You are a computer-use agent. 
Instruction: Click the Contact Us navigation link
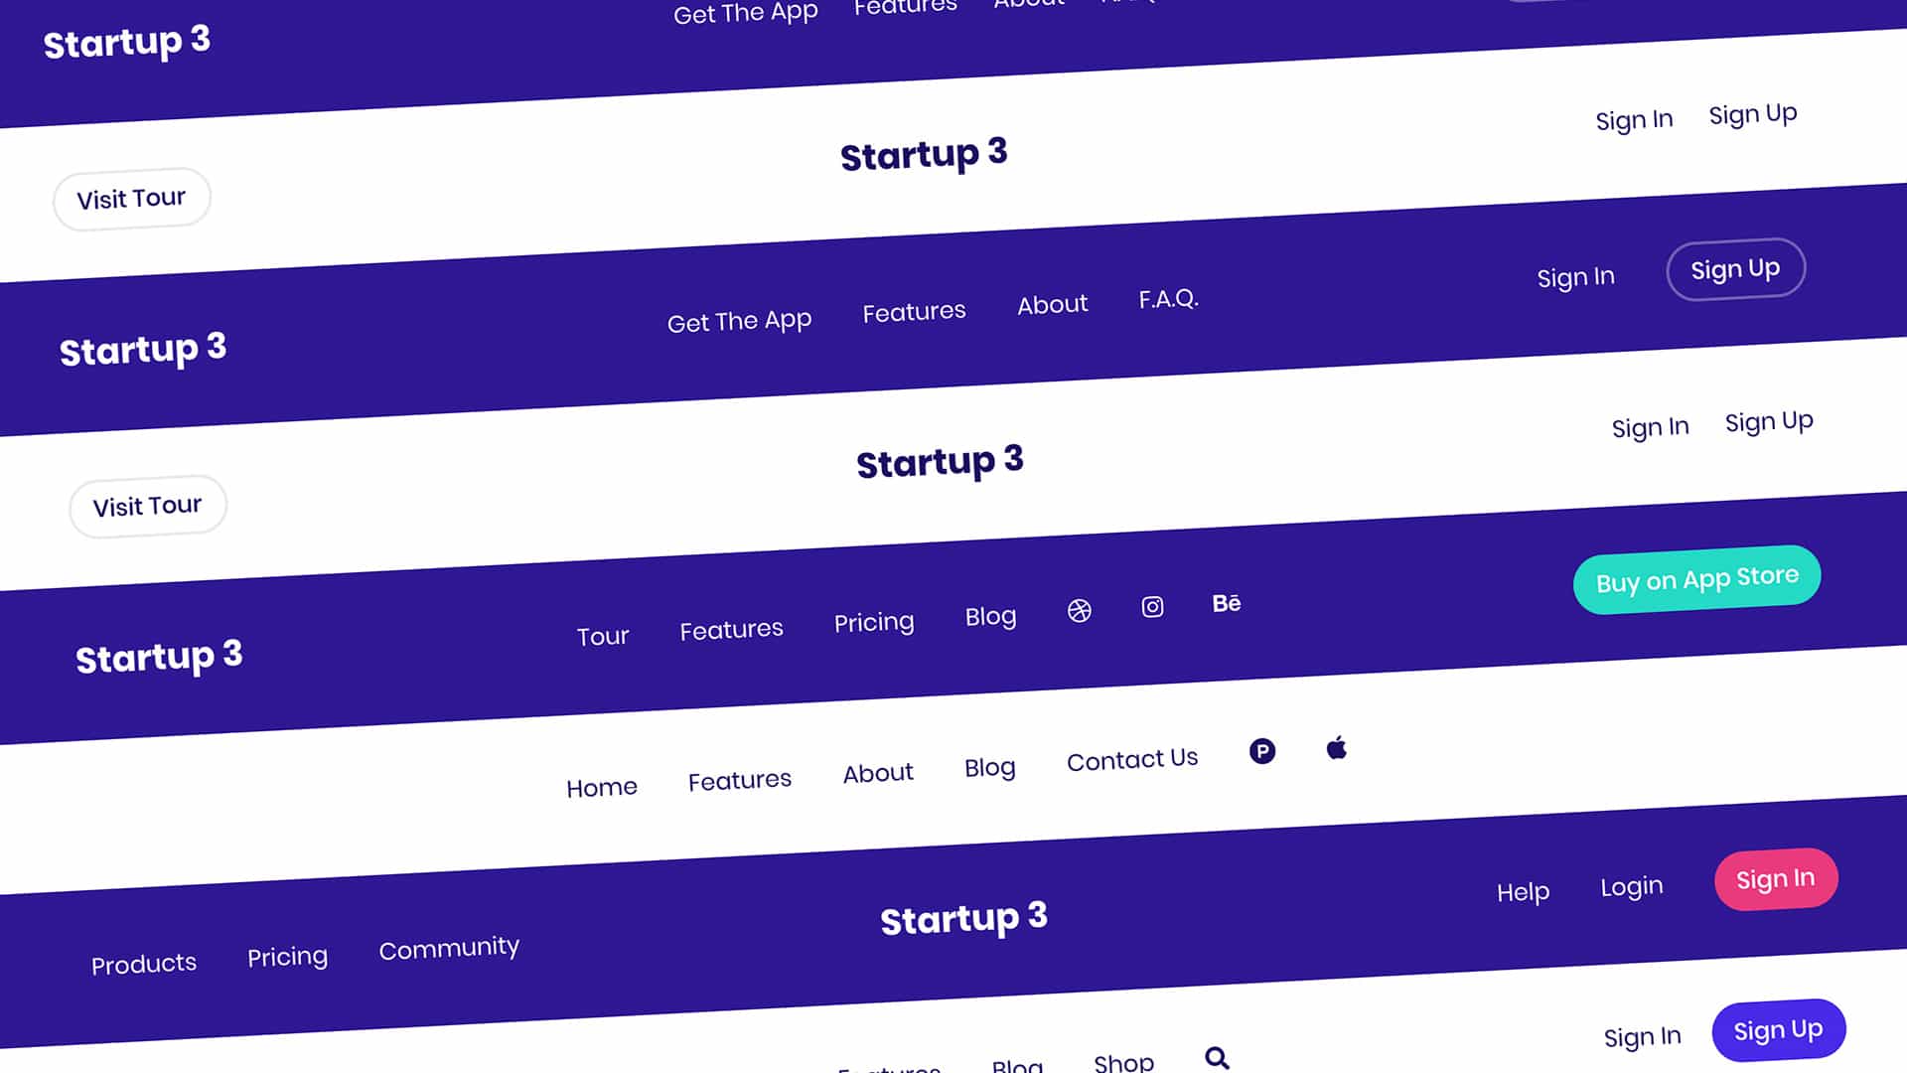[x=1131, y=760]
